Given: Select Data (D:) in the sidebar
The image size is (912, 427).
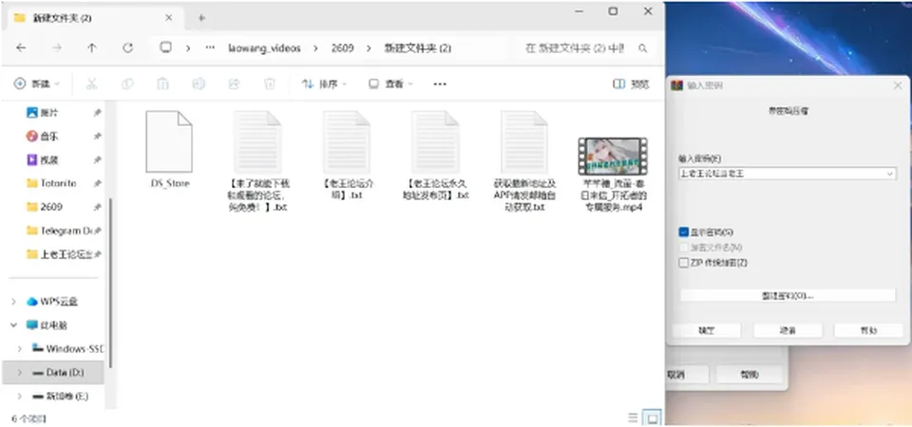Looking at the screenshot, I should (x=53, y=372).
